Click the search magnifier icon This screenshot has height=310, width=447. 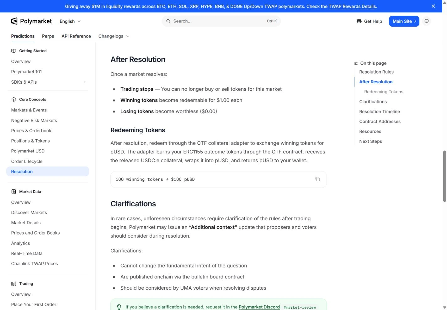coord(168,21)
